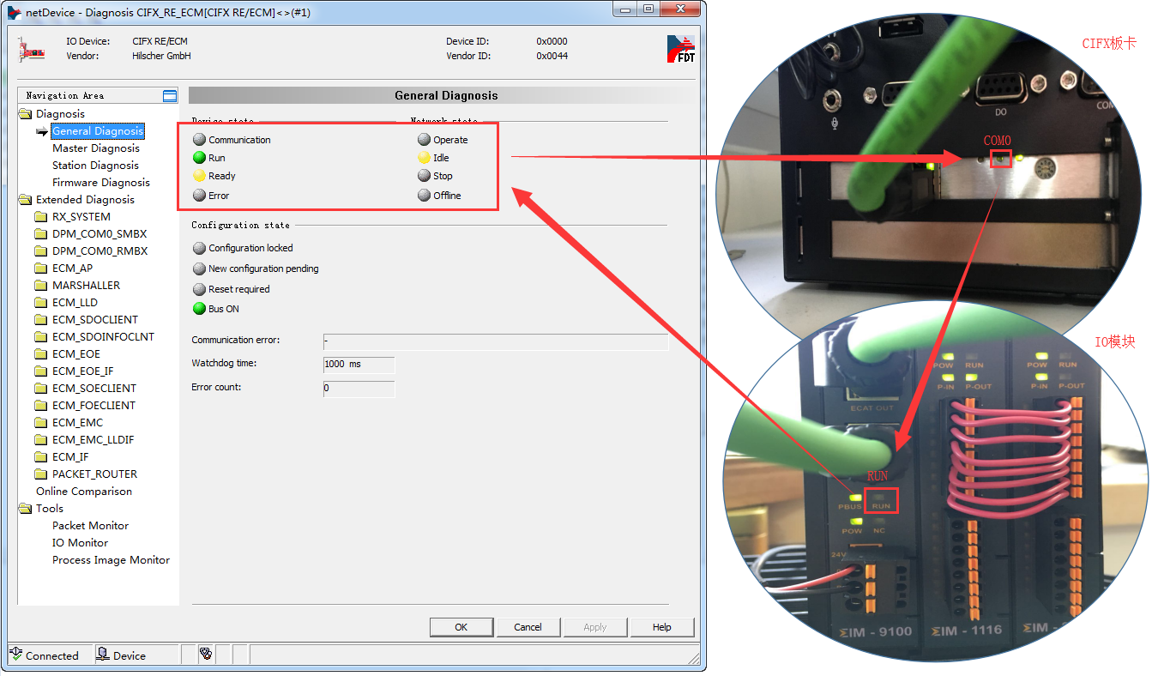Screen dimensions: 1158x676
Task: Click the Navigation Area panel toggle icon
Action: [170, 96]
